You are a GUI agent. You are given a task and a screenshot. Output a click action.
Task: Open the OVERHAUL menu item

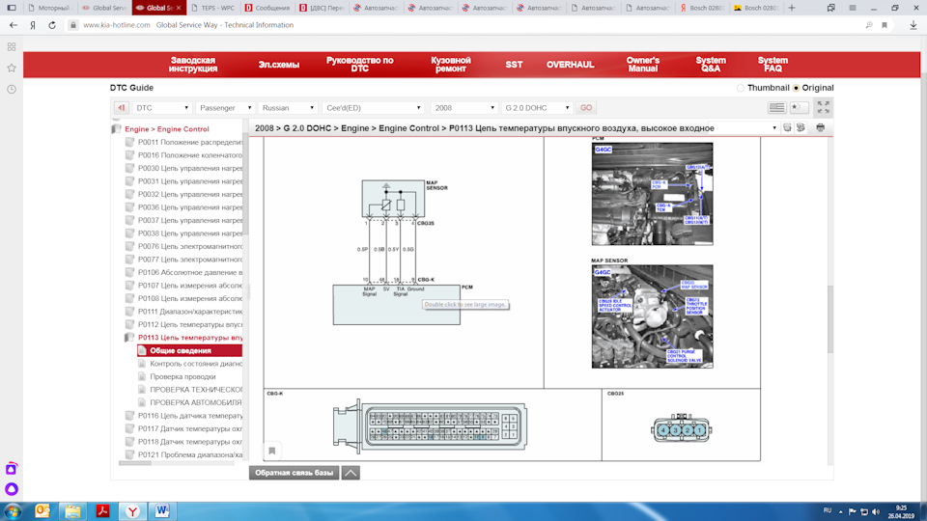570,65
